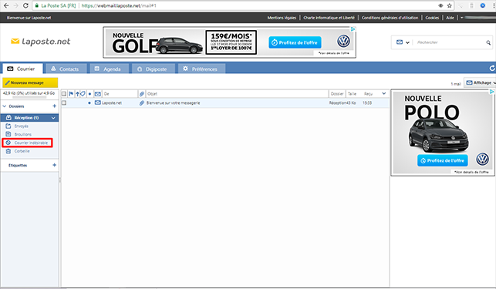Open the Courrier indésirable folder

pyautogui.click(x=31, y=143)
